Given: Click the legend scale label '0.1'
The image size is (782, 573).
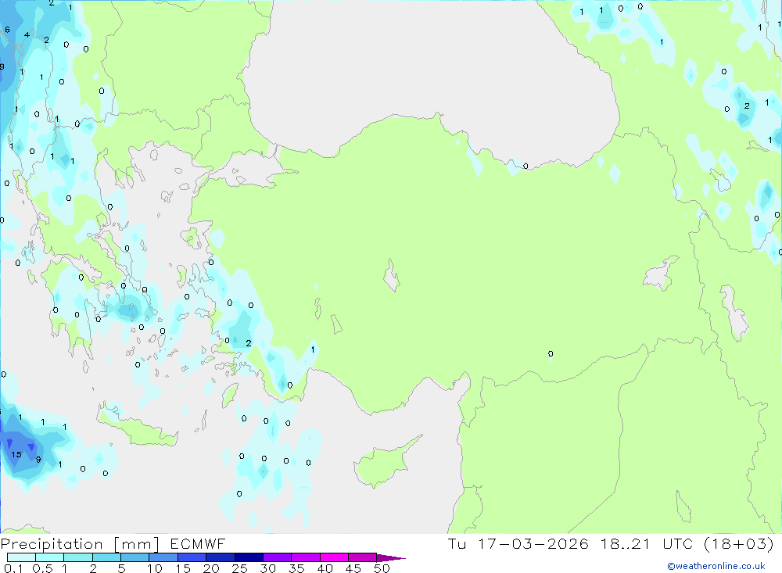Looking at the screenshot, I should click(x=13, y=568).
